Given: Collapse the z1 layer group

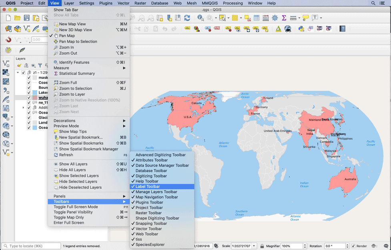Looking at the screenshot, I should 18,72.
